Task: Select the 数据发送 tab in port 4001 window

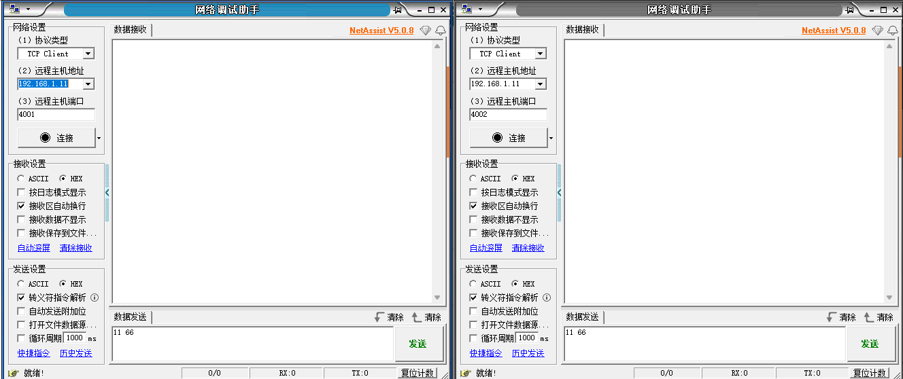Action: click(131, 317)
